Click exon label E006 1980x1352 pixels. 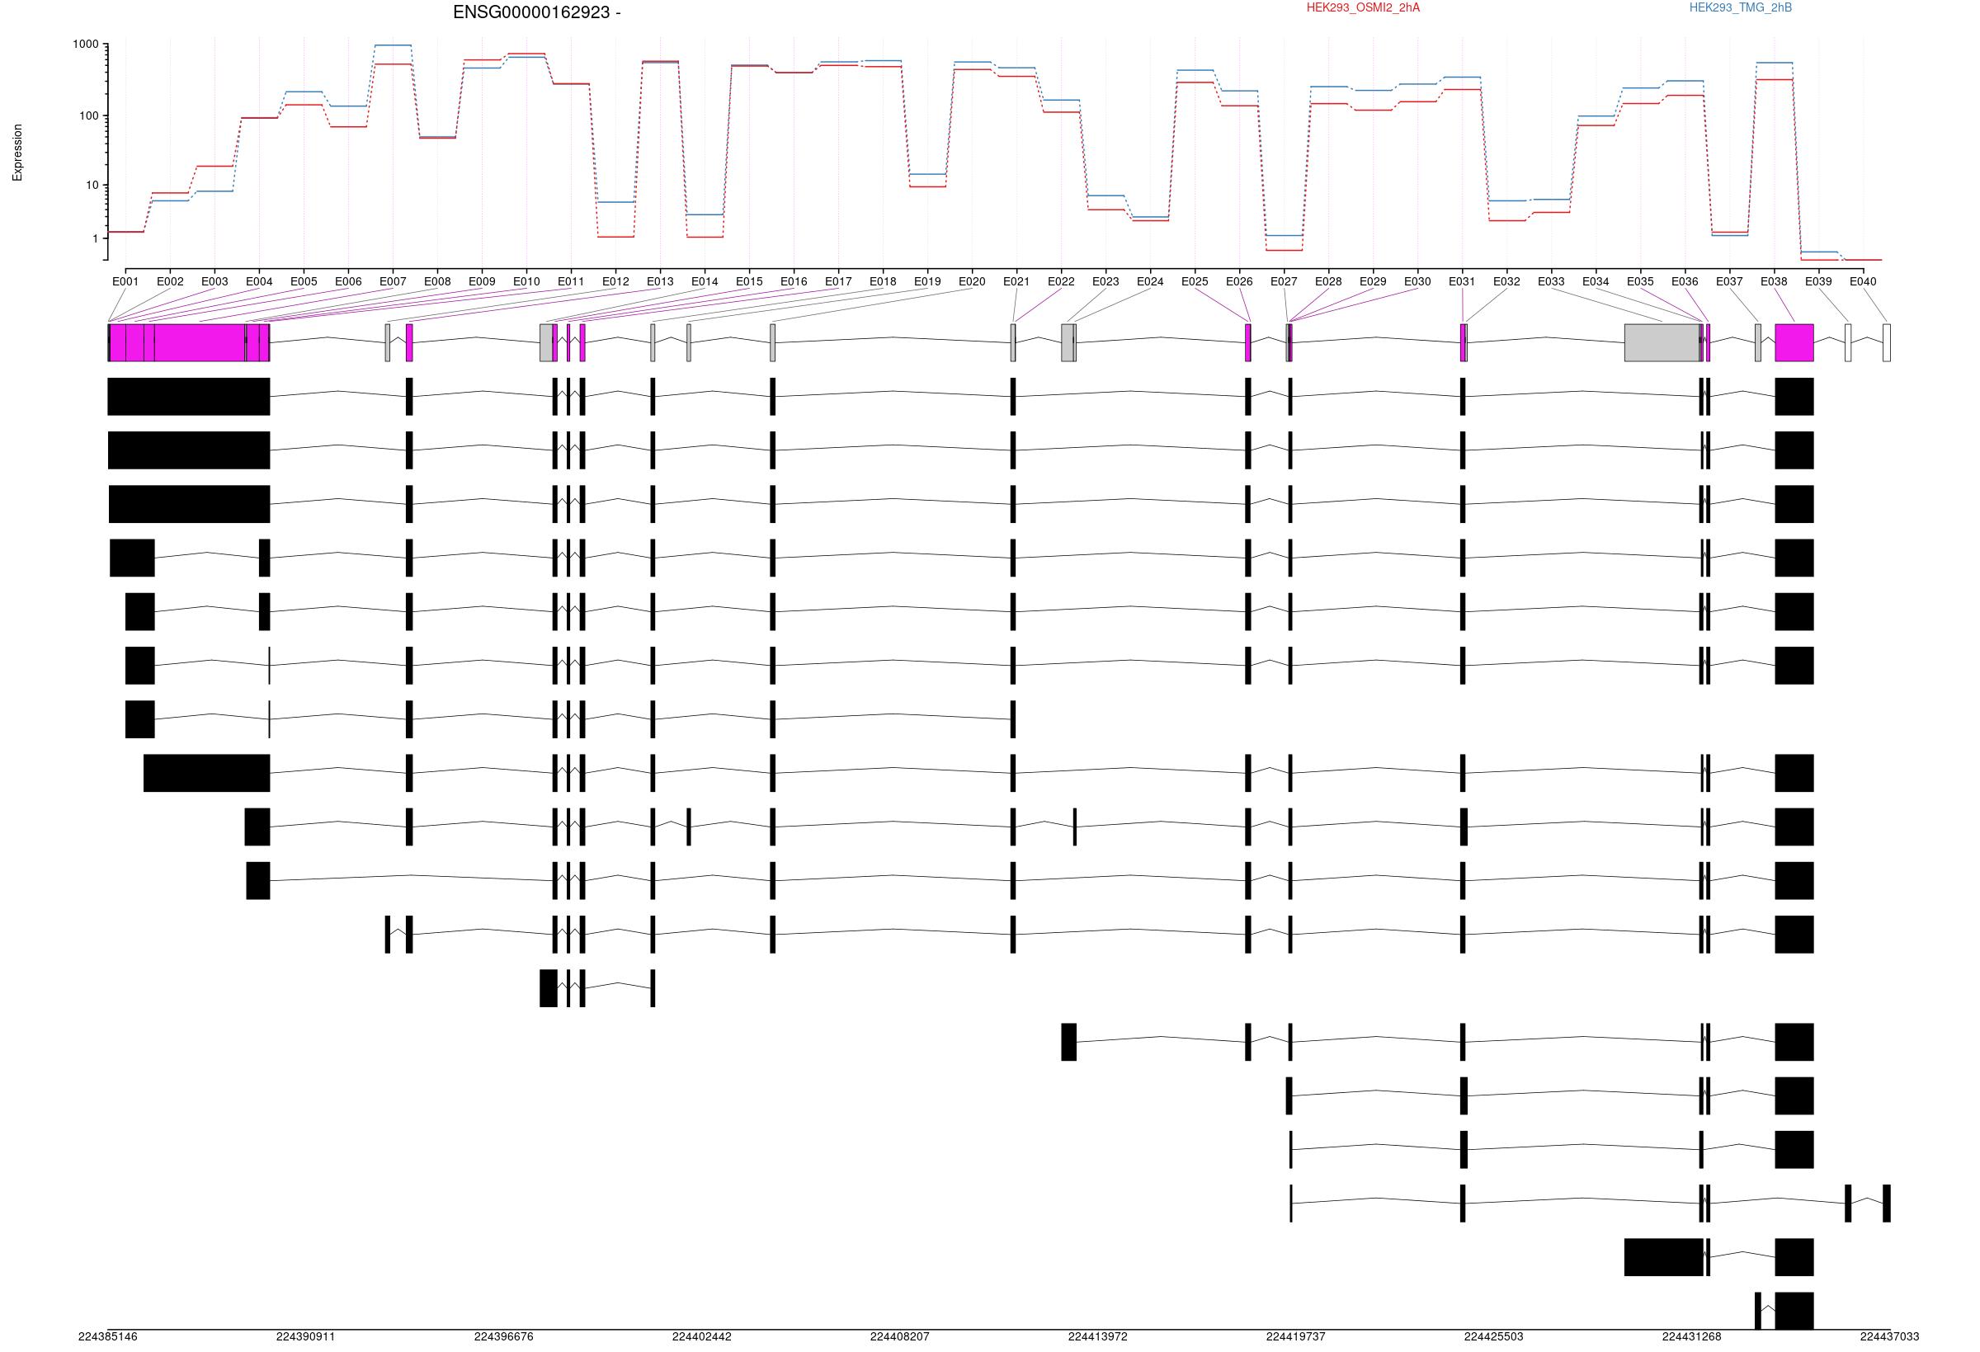348,281
